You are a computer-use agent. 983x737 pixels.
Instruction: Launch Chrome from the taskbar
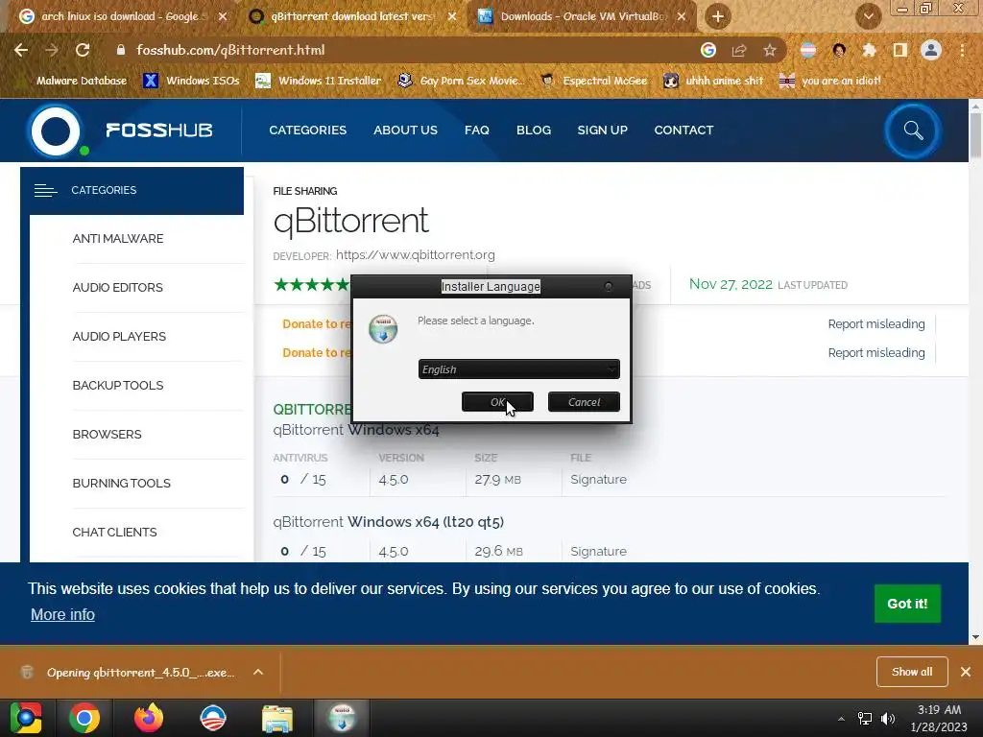[84, 718]
